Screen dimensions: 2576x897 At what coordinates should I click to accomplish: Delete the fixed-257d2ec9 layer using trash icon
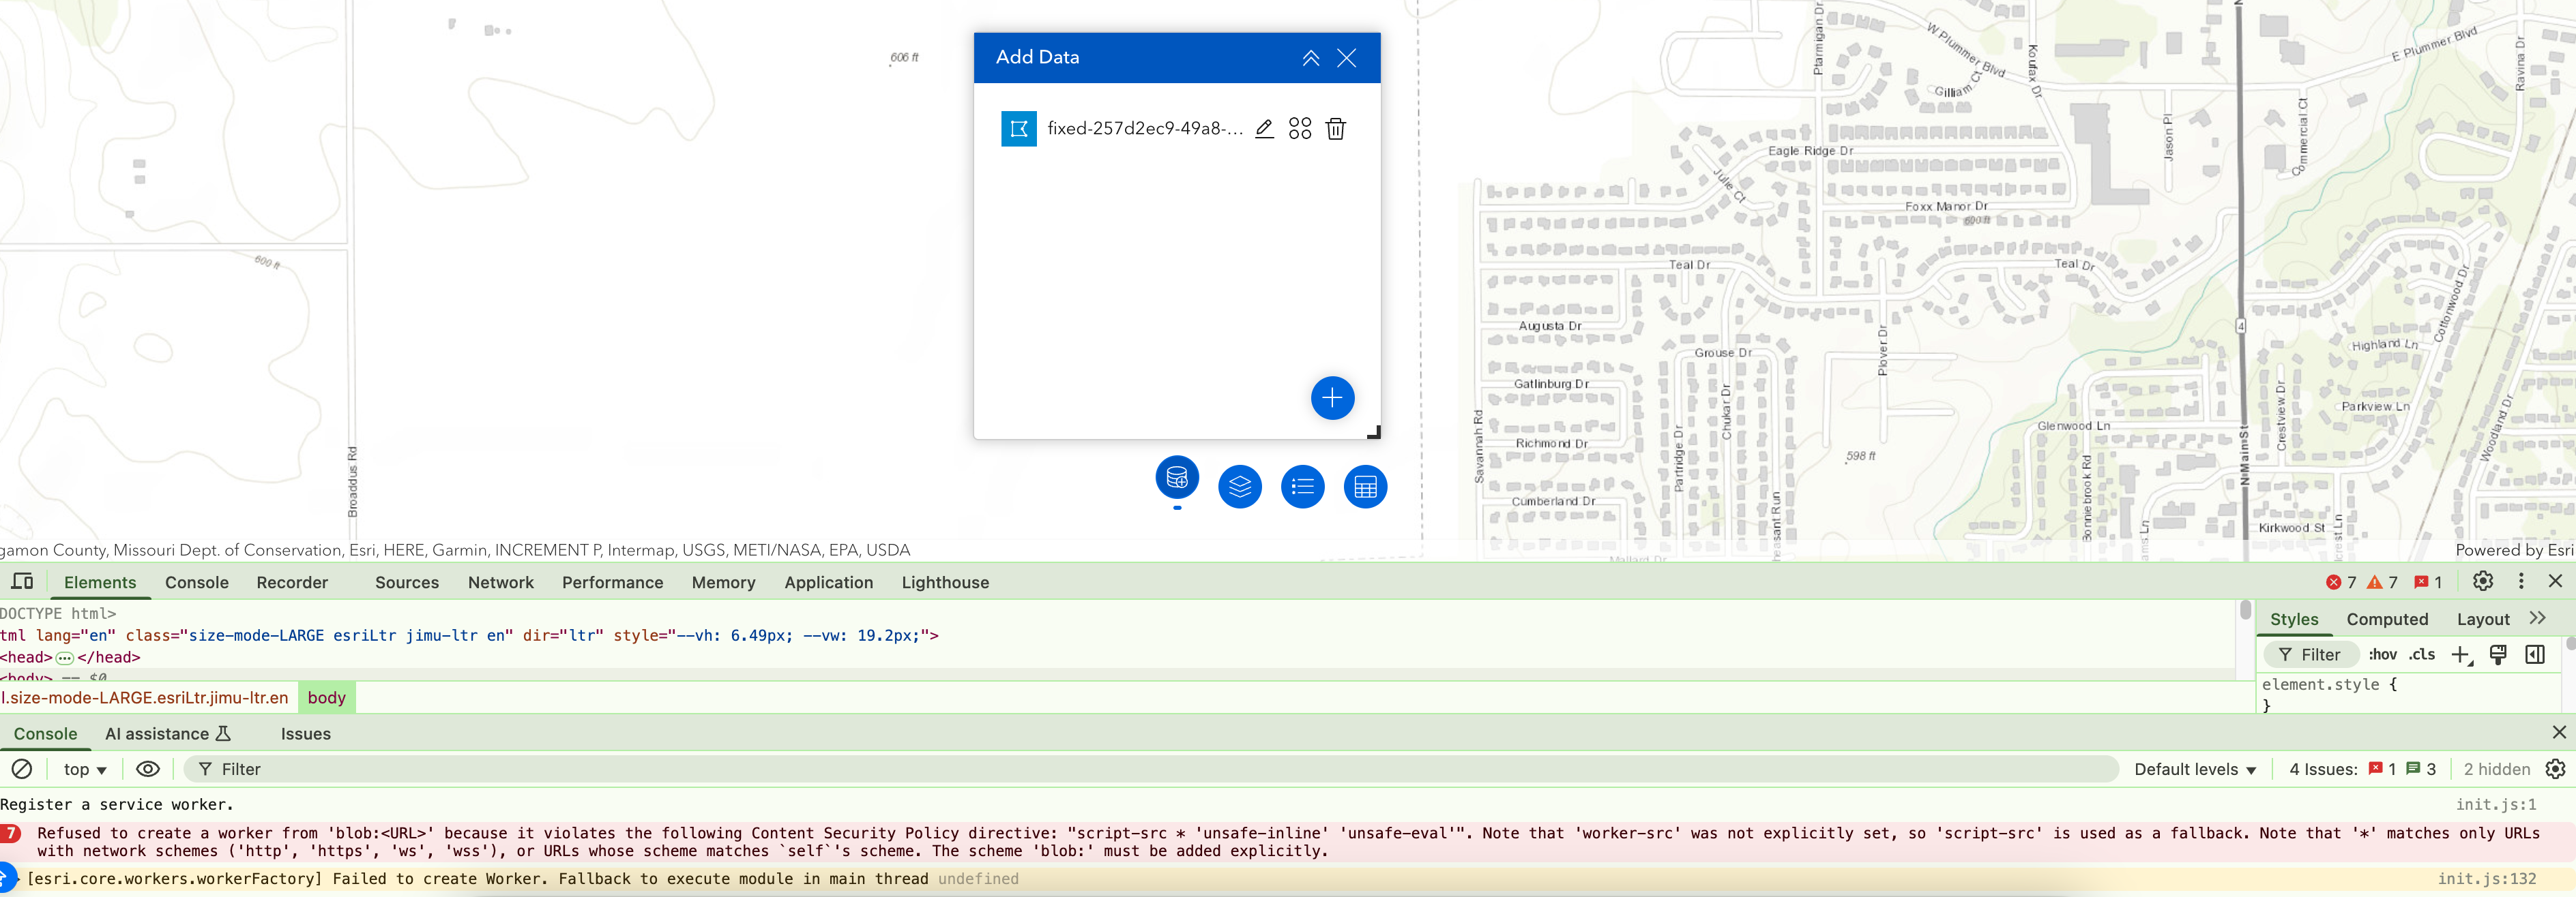[x=1336, y=129]
